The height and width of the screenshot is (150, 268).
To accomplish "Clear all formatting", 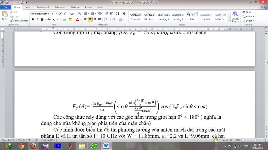I will 79,14.
